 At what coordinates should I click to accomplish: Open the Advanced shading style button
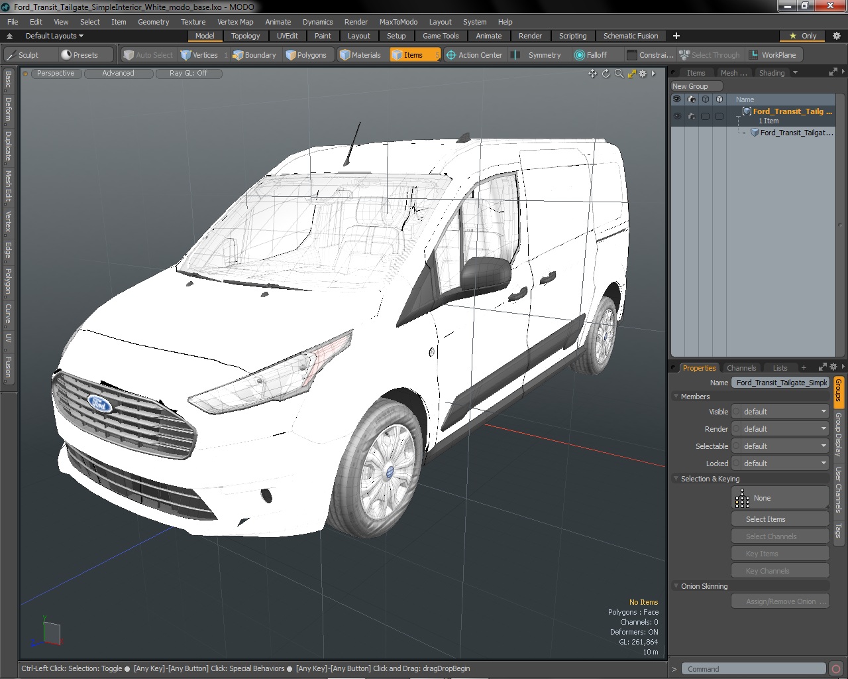tap(118, 74)
